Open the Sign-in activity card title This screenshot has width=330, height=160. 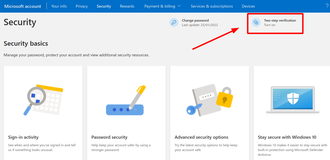23,137
